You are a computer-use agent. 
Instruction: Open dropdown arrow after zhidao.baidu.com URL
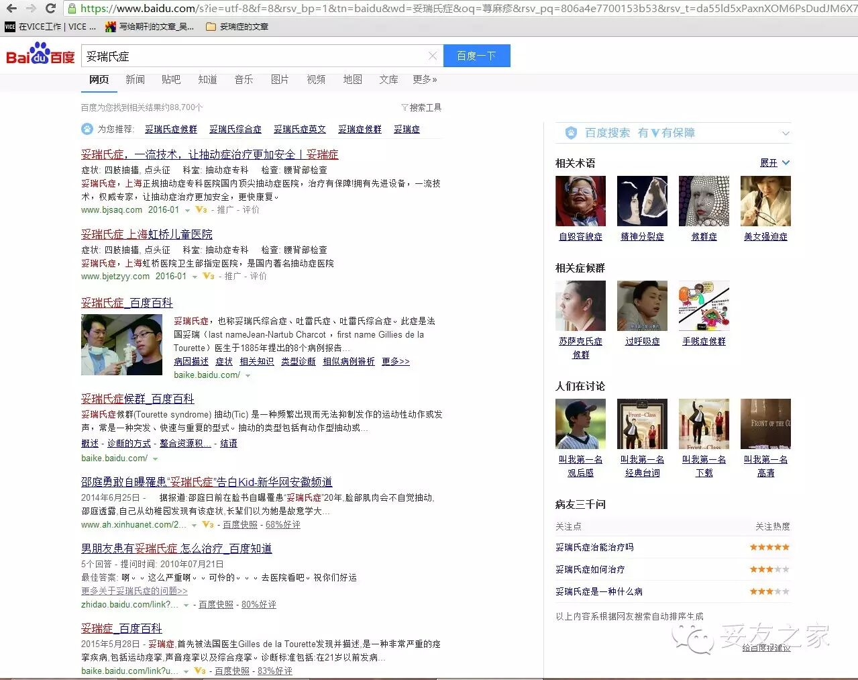tap(186, 605)
